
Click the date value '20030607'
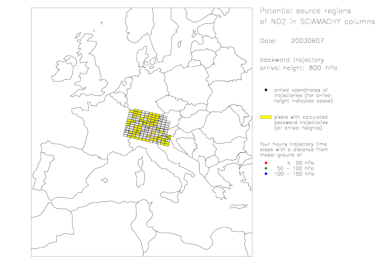point(307,41)
